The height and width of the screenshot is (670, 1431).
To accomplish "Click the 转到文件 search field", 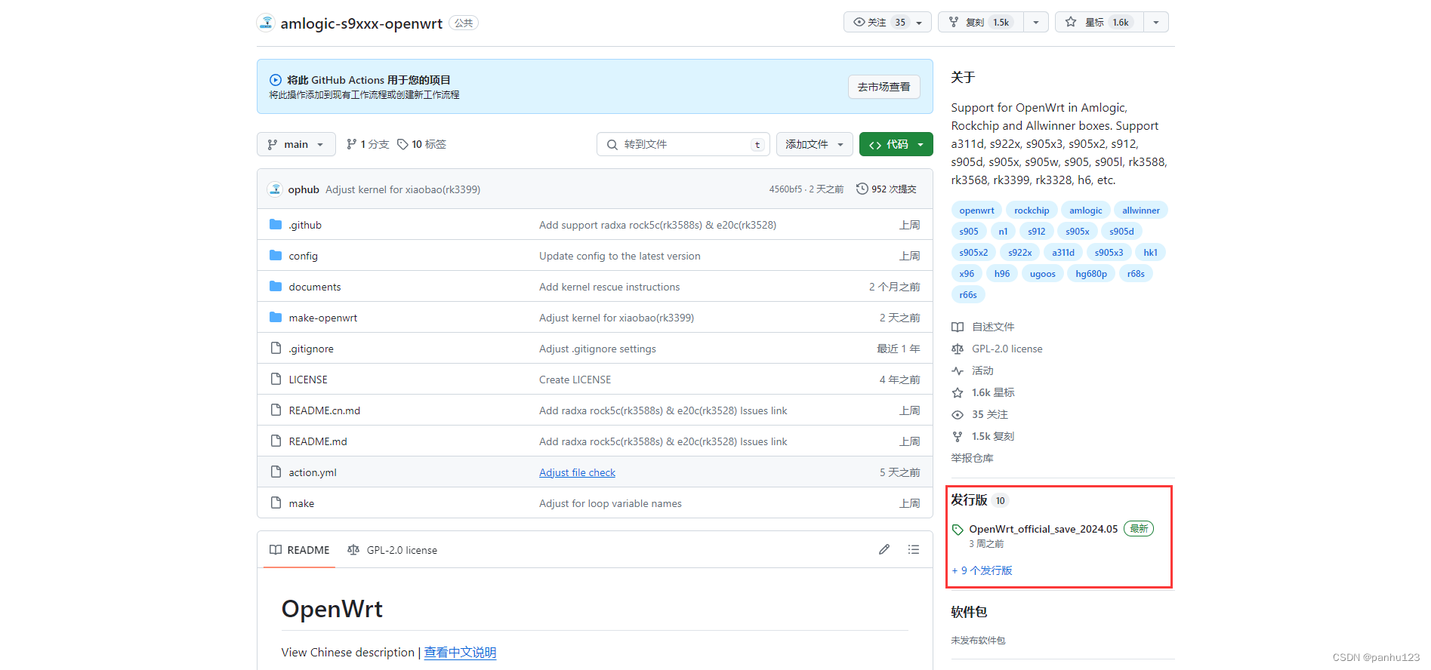I will pos(683,144).
